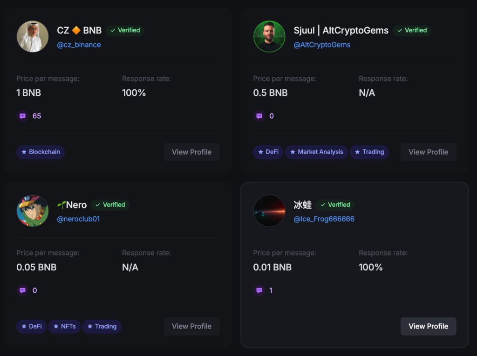
Task: Click the message icon on Sjuul AltCryptoGems card
Action: pyautogui.click(x=259, y=116)
